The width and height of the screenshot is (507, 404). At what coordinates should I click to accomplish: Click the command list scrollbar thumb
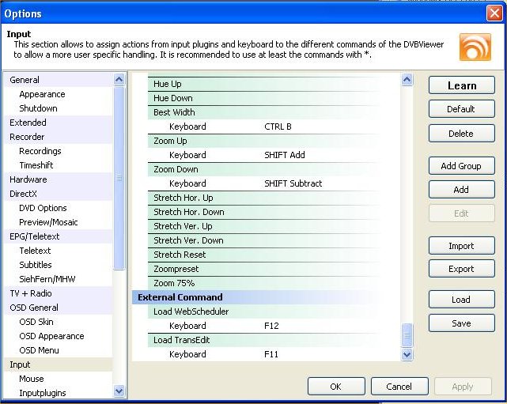click(x=407, y=335)
